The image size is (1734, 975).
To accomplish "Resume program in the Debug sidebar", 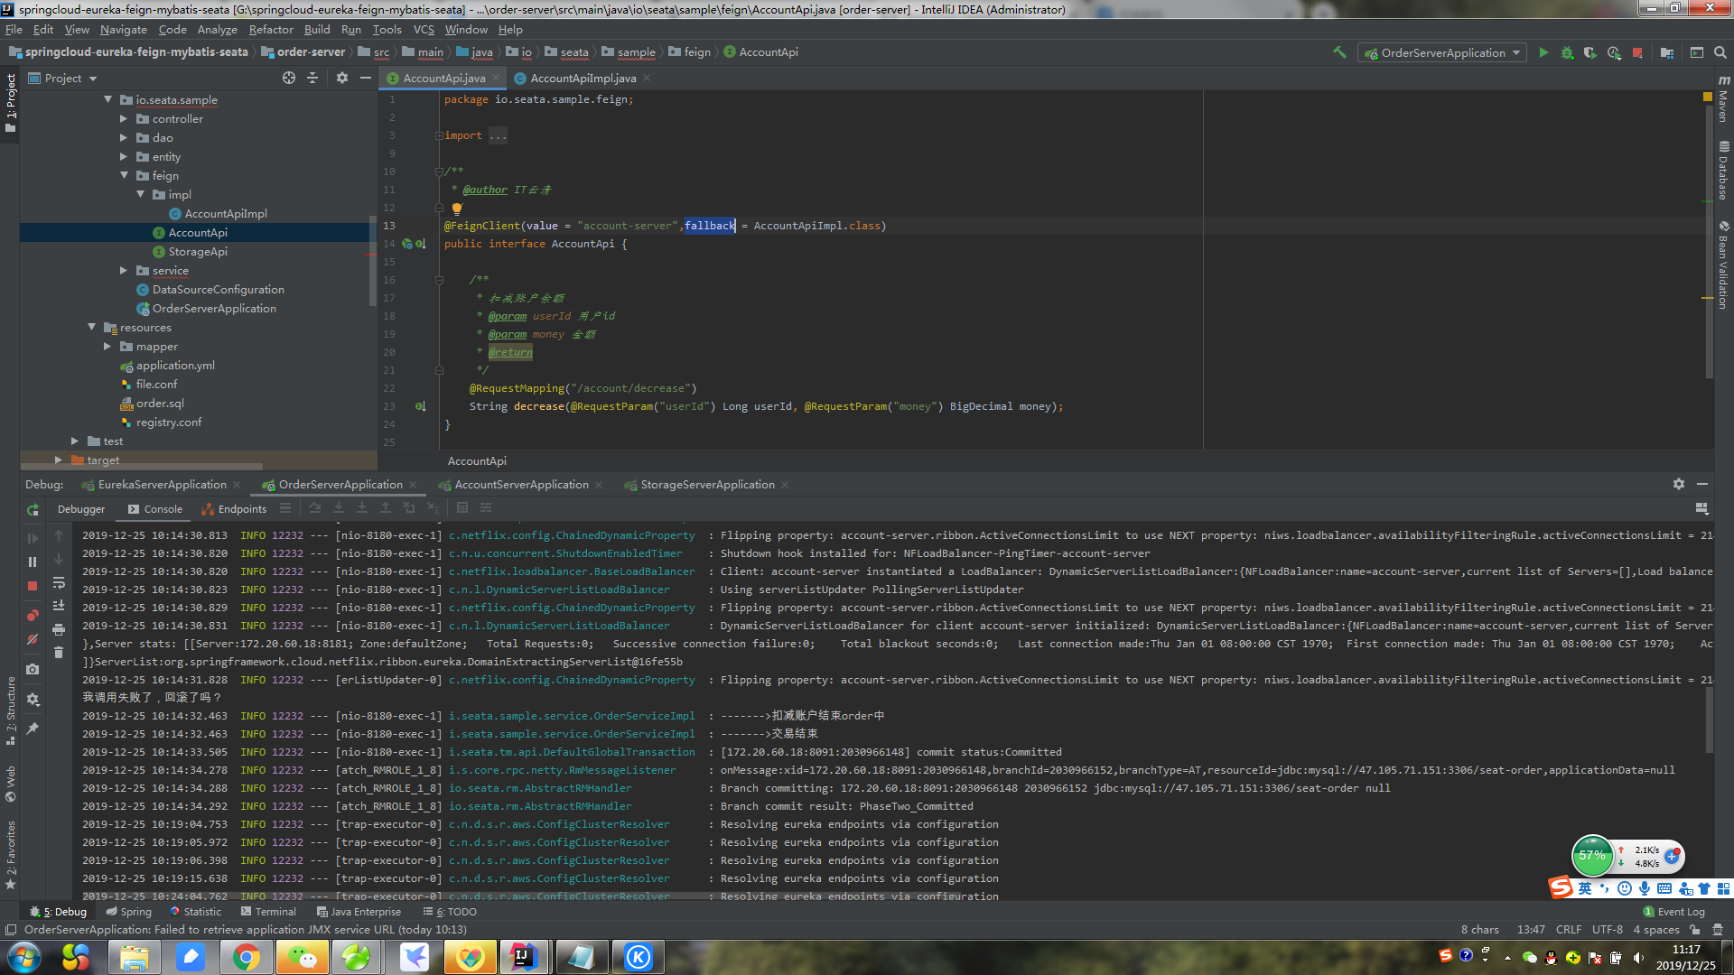I will [33, 538].
